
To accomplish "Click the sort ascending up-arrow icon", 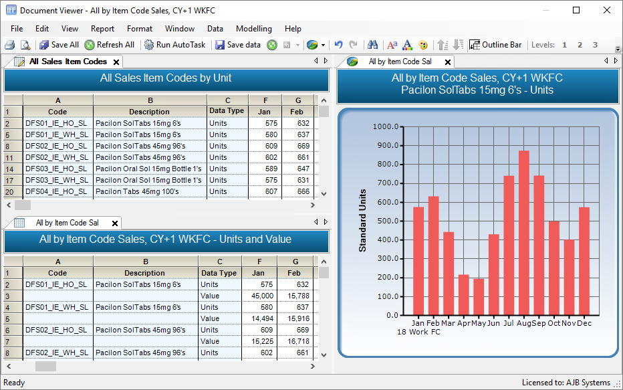I will [443, 45].
